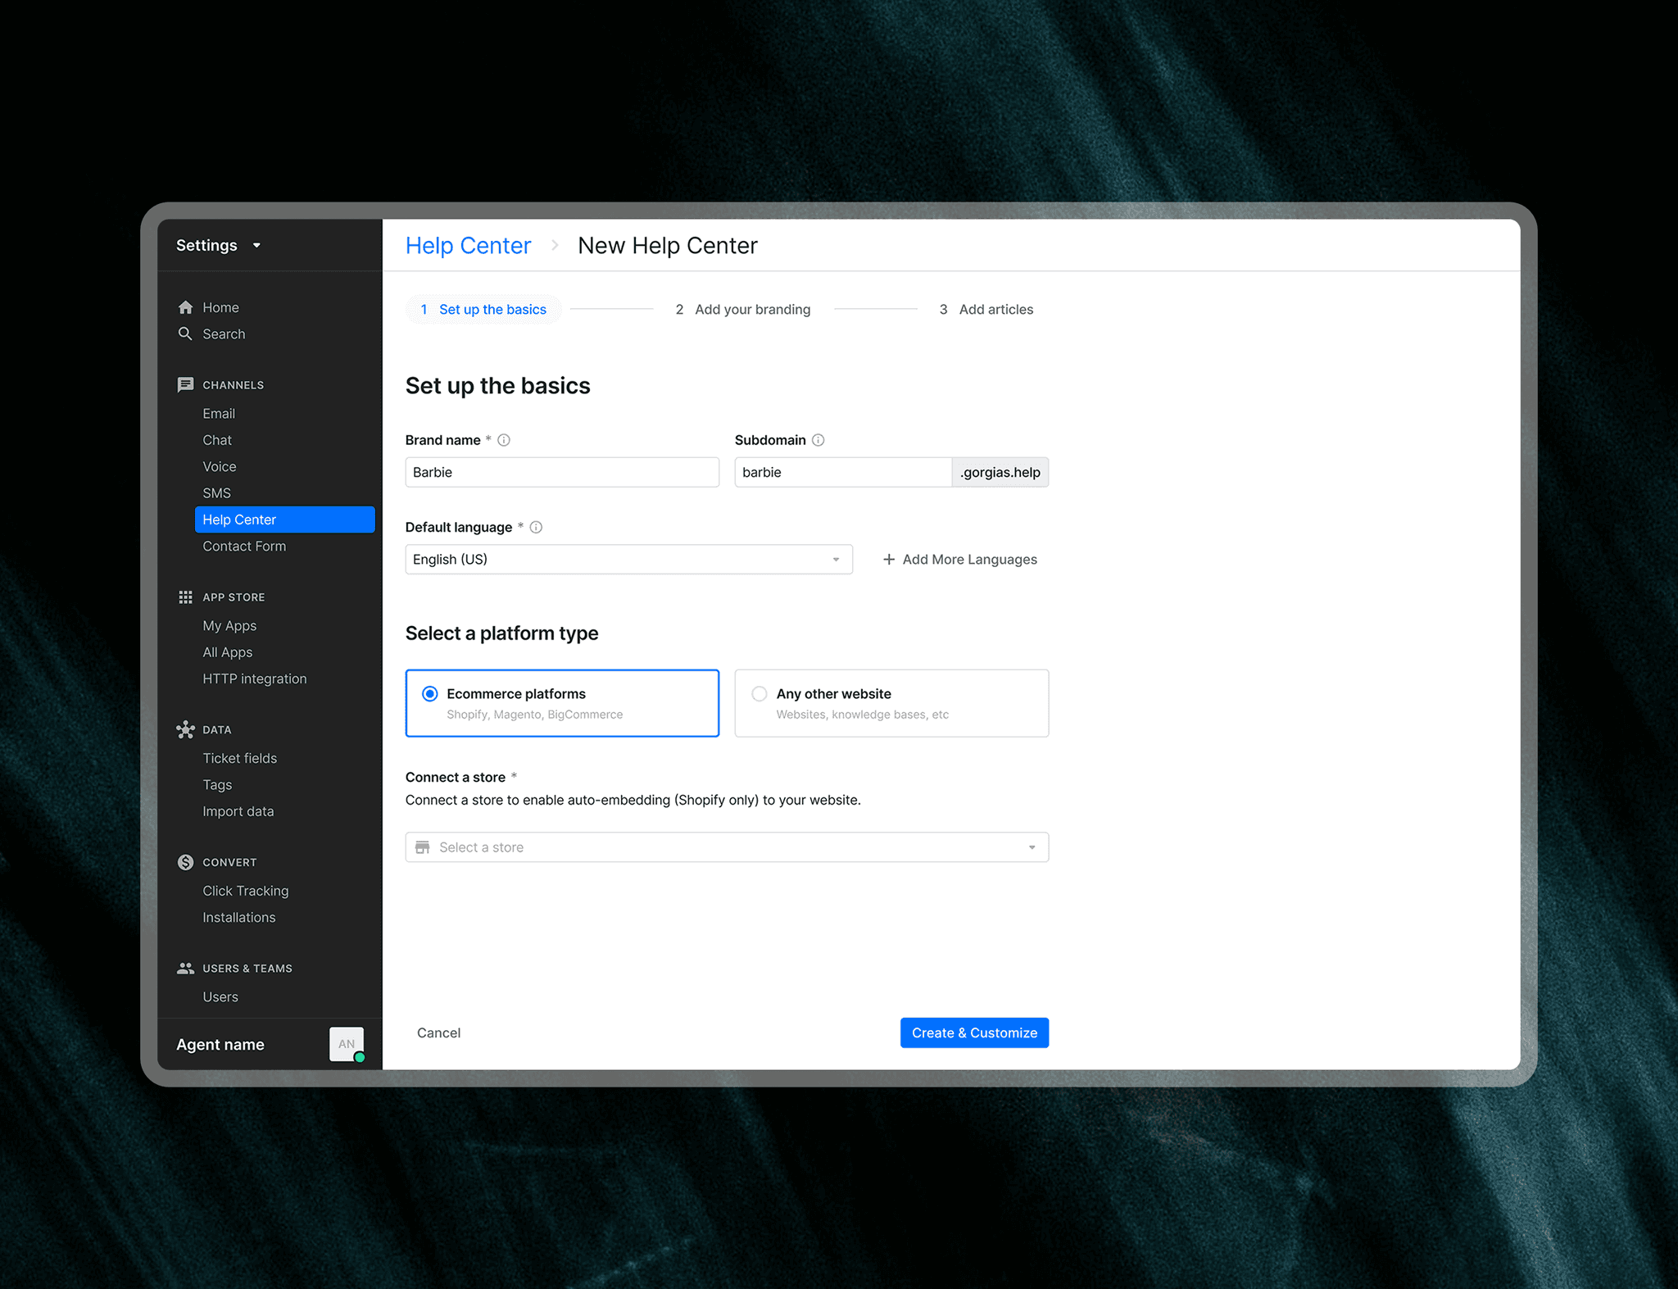The image size is (1678, 1289).
Task: Click the Home icon in sidebar
Action: (185, 307)
